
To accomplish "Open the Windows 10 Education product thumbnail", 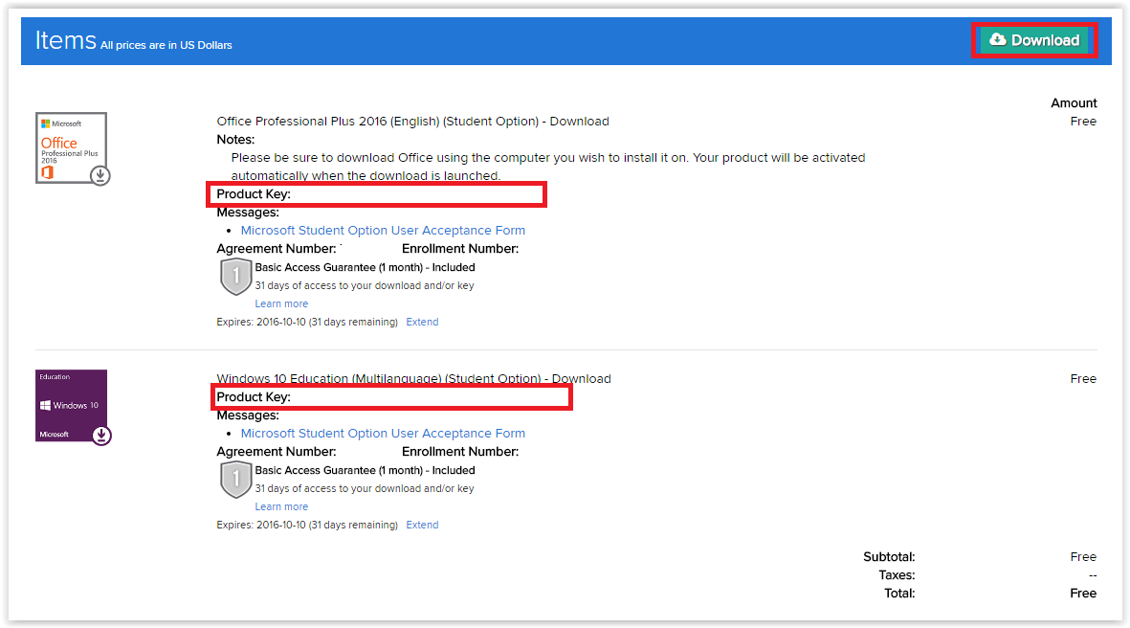I will pos(72,405).
